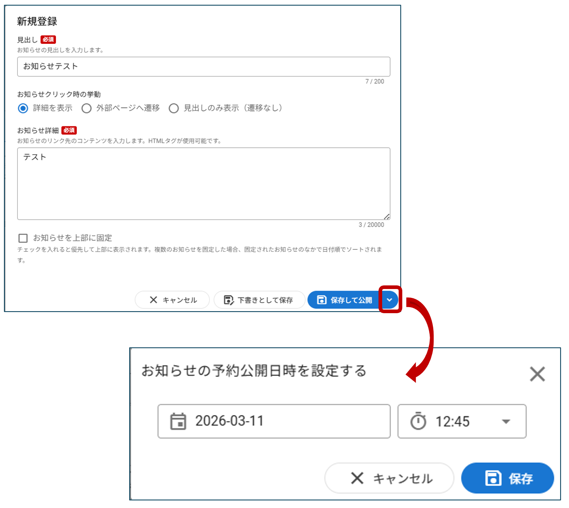Expand the chevron next to 保存して公開
The height and width of the screenshot is (508, 569).
coord(389,300)
